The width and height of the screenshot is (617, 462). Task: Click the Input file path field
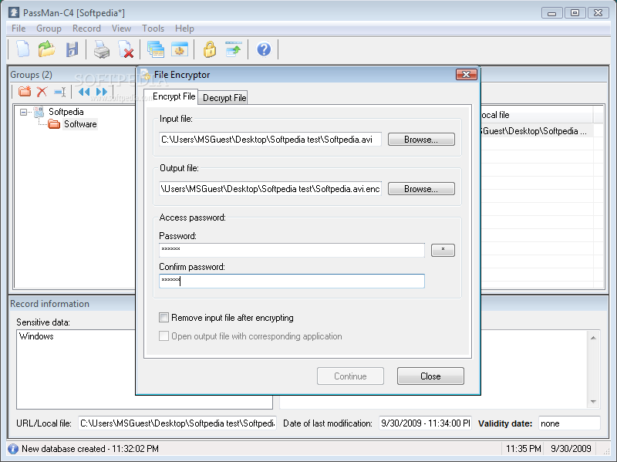point(270,140)
